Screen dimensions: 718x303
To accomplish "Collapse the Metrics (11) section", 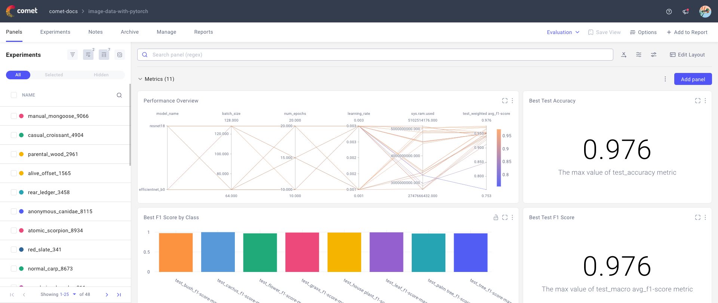I will click(140, 79).
